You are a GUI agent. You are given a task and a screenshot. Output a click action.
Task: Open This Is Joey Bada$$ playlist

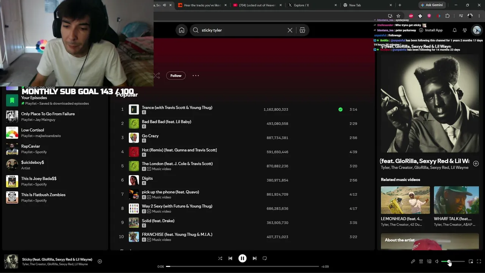click(55, 181)
